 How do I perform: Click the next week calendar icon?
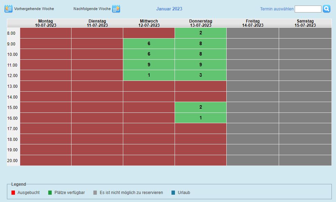(116, 9)
